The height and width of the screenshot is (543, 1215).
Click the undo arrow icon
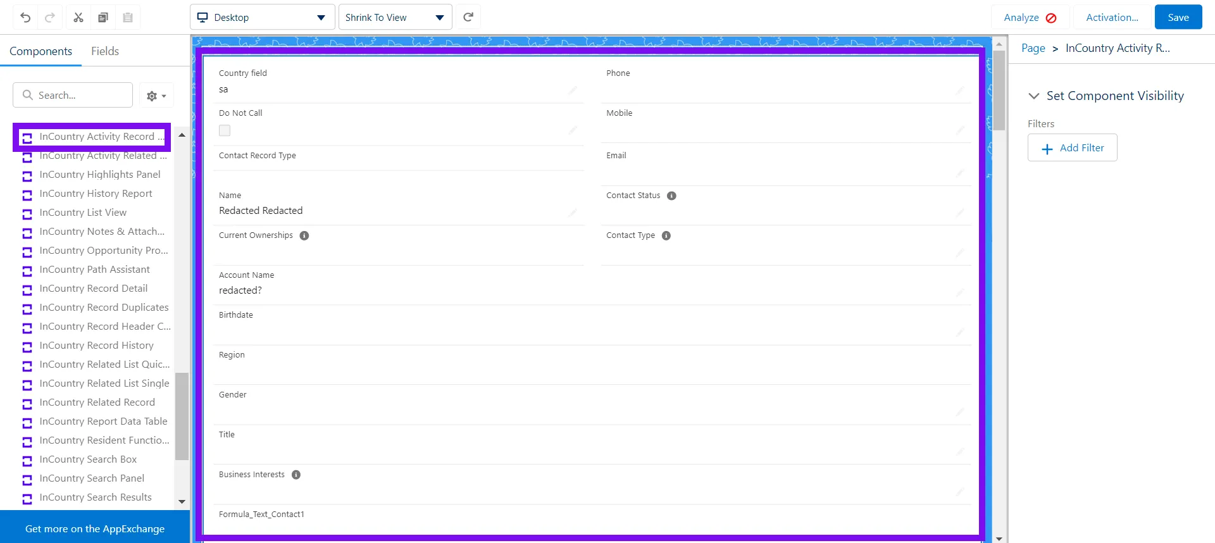25,18
